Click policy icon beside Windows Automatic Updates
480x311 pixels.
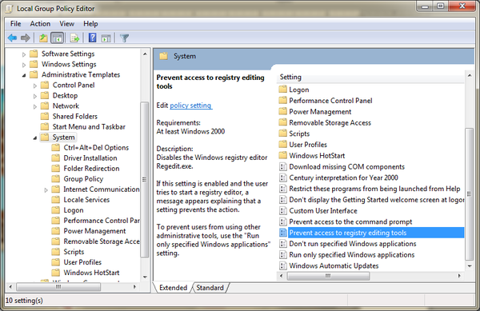[x=283, y=265]
